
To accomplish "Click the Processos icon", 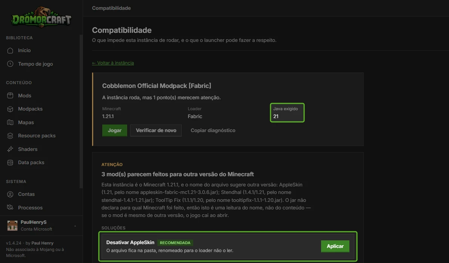I will point(10,208).
